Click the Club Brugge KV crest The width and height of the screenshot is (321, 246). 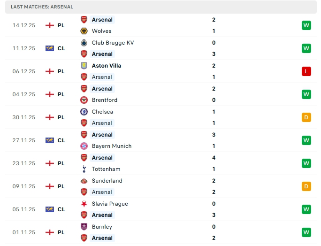click(x=84, y=43)
